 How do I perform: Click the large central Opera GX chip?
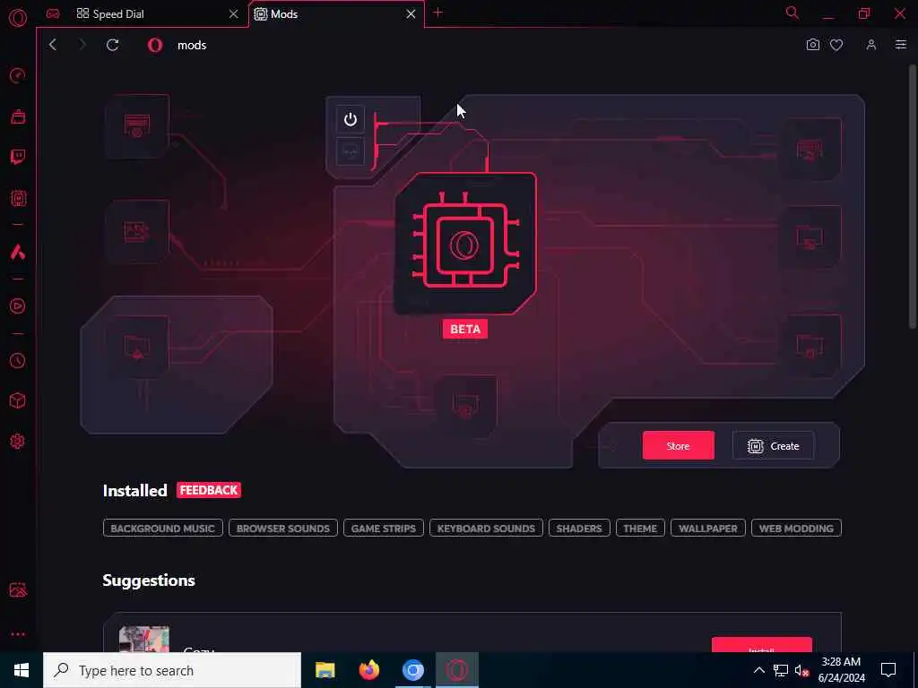(465, 243)
